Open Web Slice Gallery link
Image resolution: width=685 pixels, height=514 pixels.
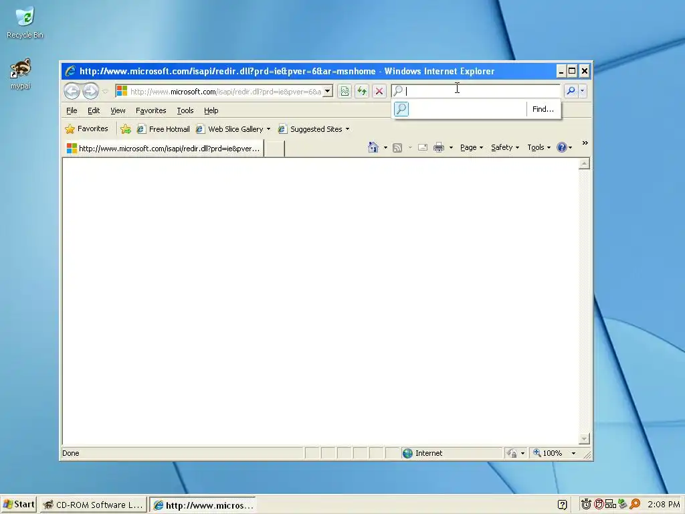tap(230, 129)
